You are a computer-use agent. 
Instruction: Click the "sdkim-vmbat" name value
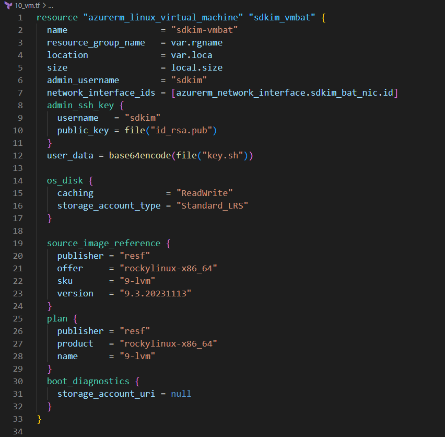tap(204, 30)
